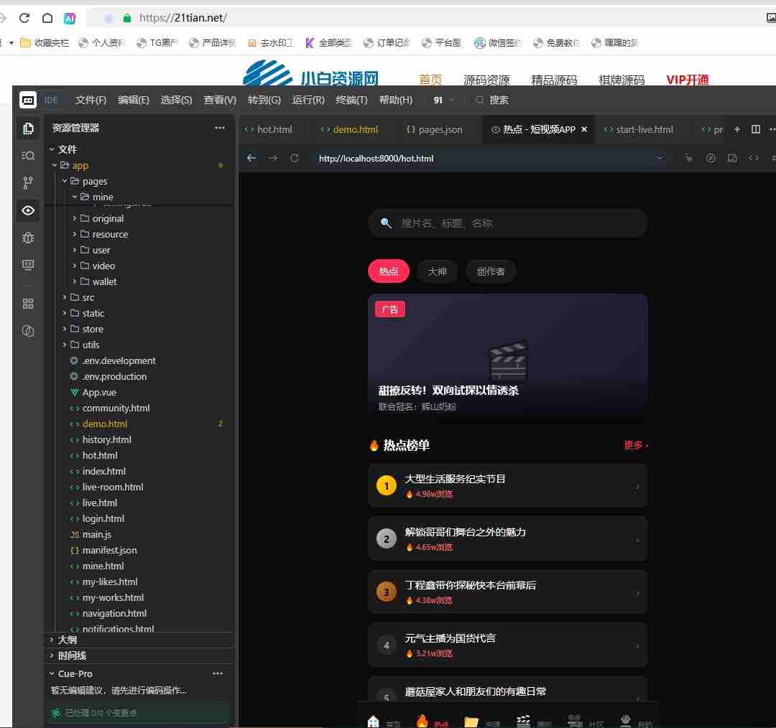The width and height of the screenshot is (776, 728).
Task: Click the 收藏夹栏 bookmark folder
Action: (45, 43)
